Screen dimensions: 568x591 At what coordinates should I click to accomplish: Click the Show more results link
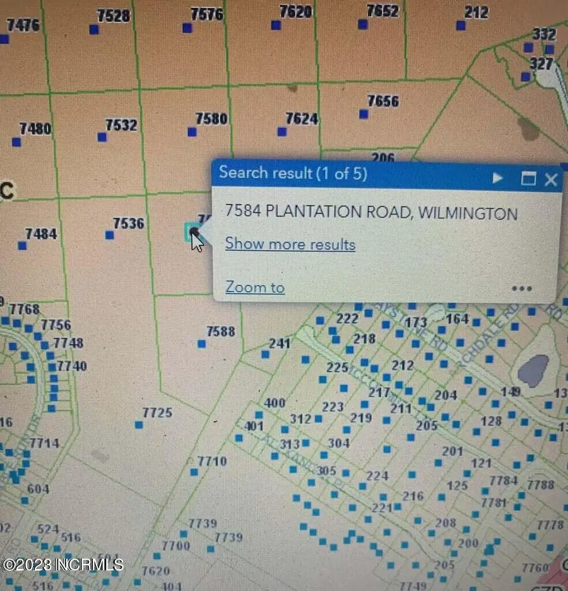(x=290, y=244)
